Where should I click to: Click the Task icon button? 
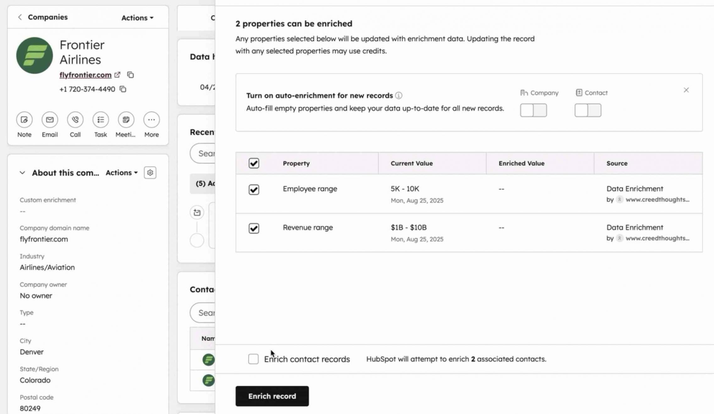tap(101, 120)
